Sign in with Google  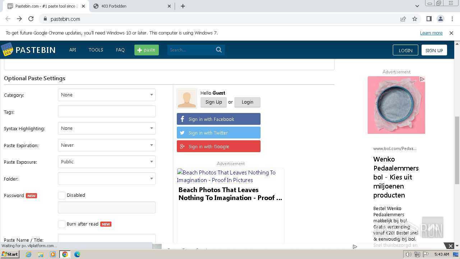(x=218, y=146)
